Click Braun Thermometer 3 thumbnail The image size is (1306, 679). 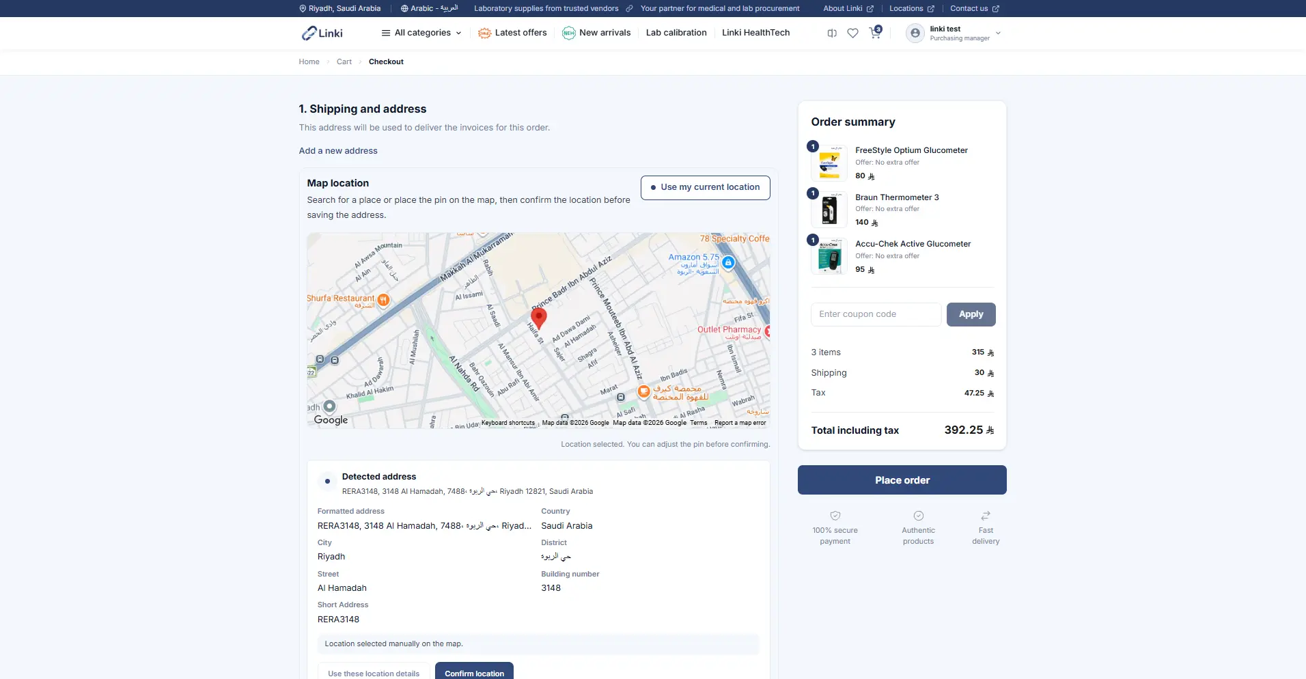point(829,210)
